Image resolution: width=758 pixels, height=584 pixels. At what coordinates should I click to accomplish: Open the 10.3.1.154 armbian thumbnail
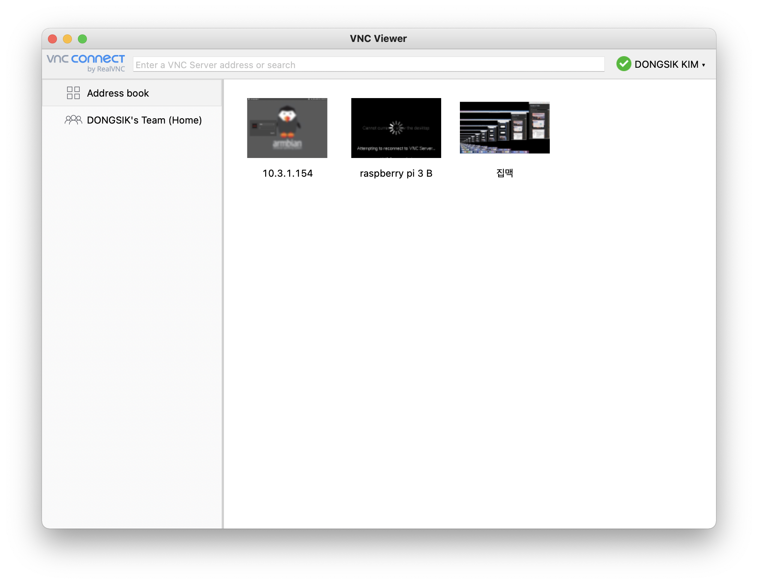(287, 128)
